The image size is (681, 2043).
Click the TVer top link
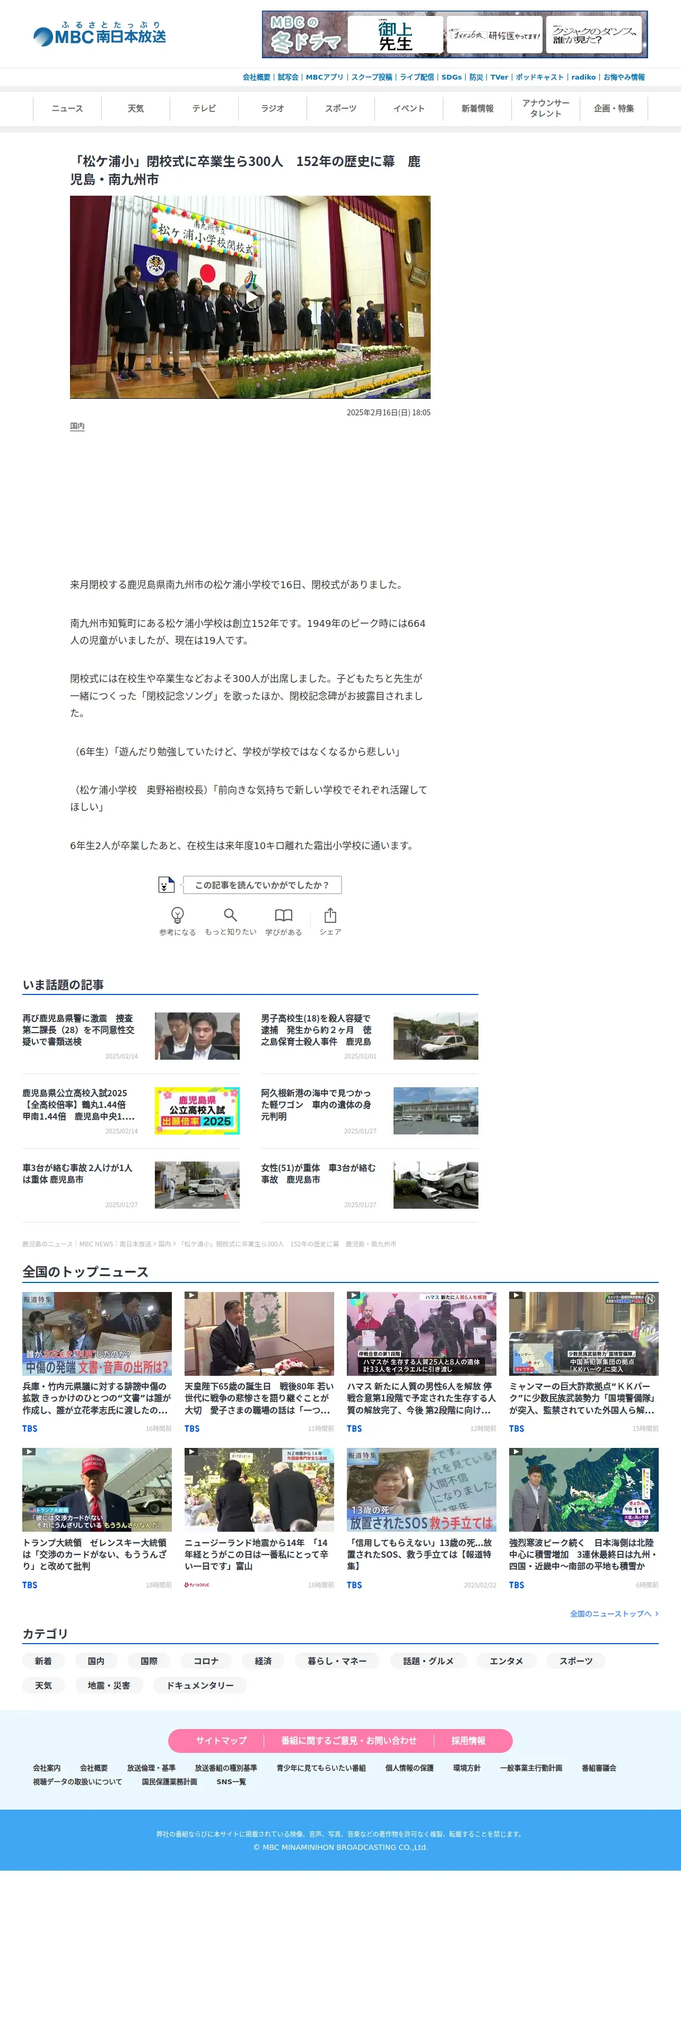pos(499,77)
